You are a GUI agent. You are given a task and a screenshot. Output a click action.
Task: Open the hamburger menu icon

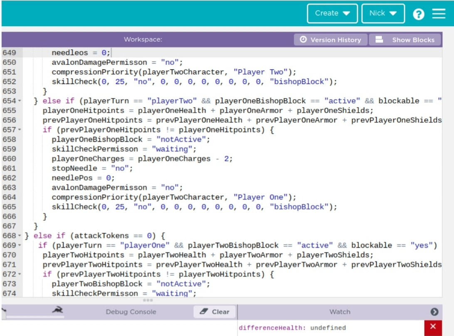click(x=439, y=13)
